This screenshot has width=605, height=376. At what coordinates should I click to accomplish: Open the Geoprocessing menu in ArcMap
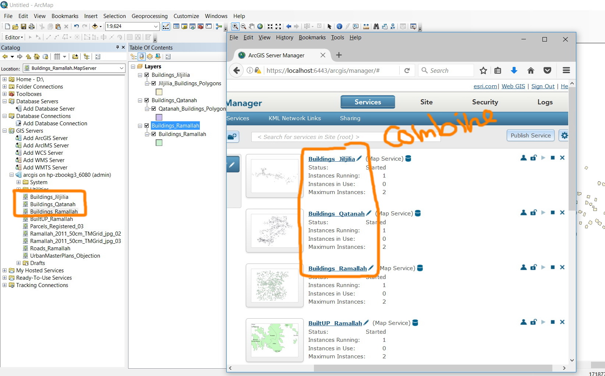tap(150, 16)
